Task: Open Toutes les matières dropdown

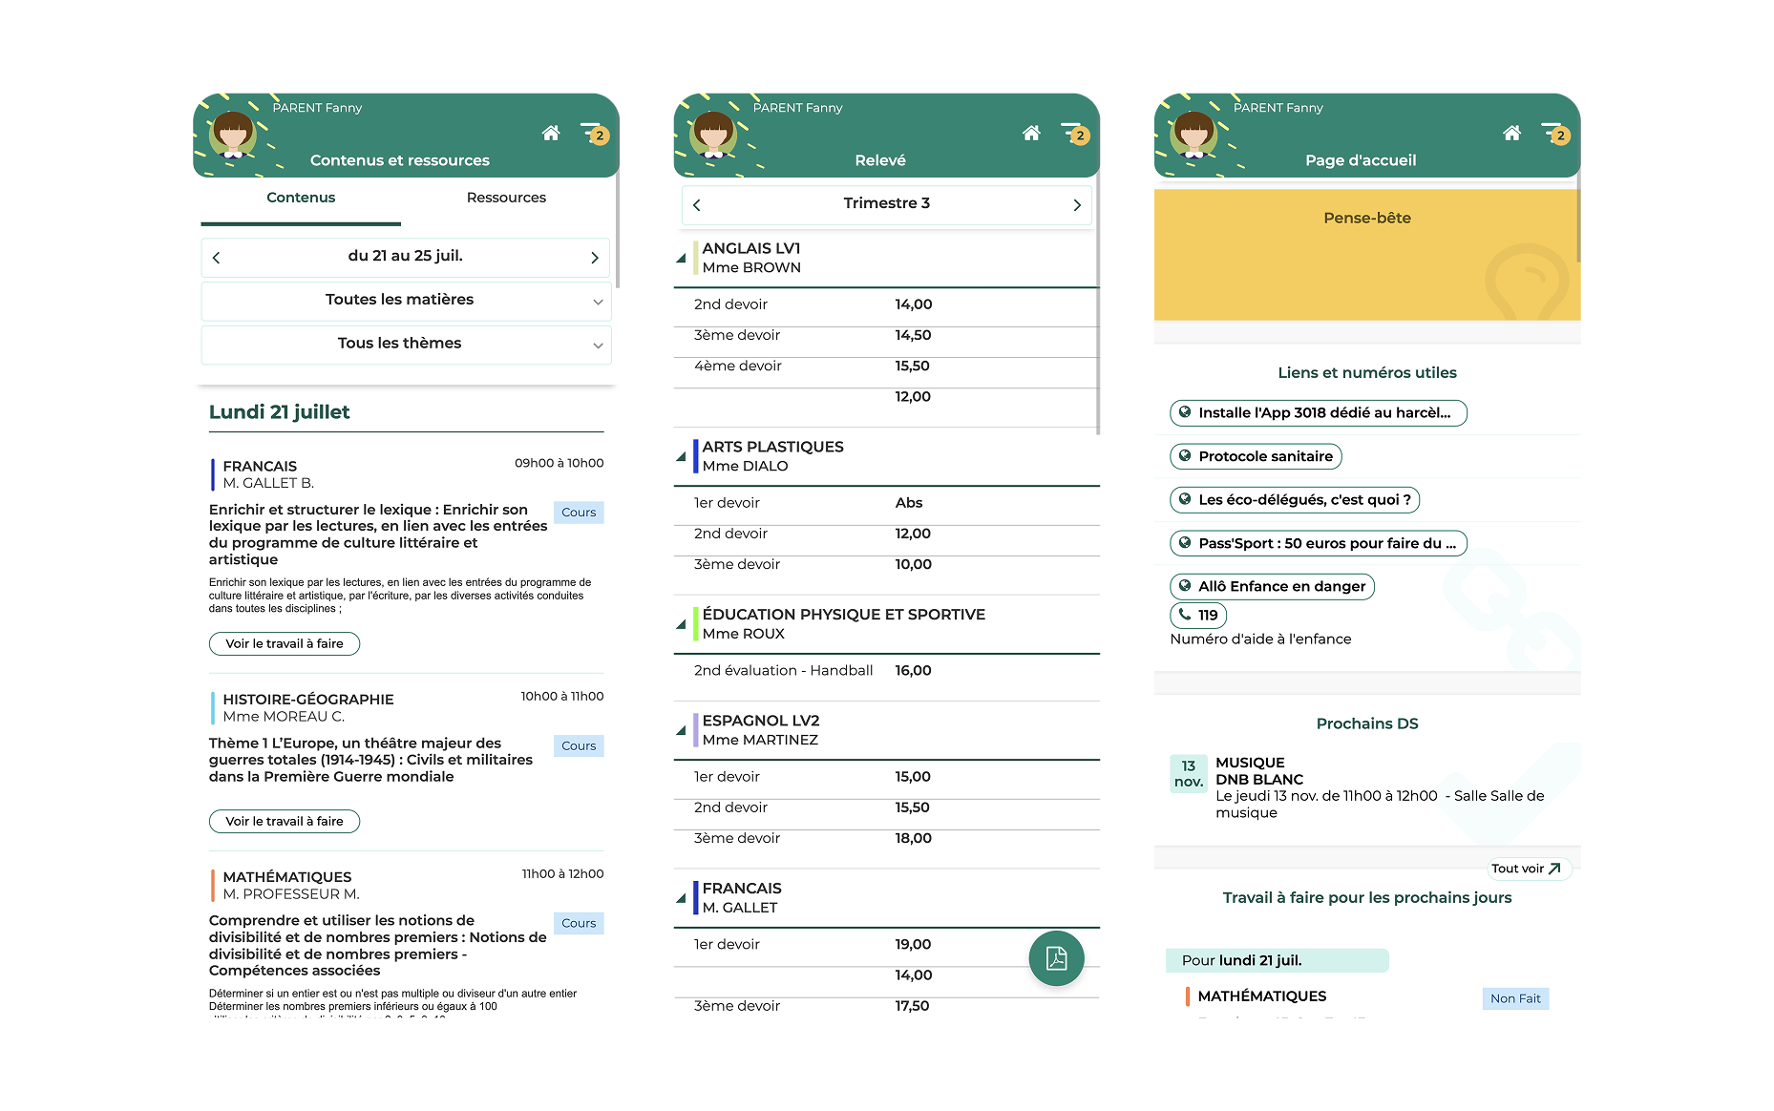Action: point(406,301)
